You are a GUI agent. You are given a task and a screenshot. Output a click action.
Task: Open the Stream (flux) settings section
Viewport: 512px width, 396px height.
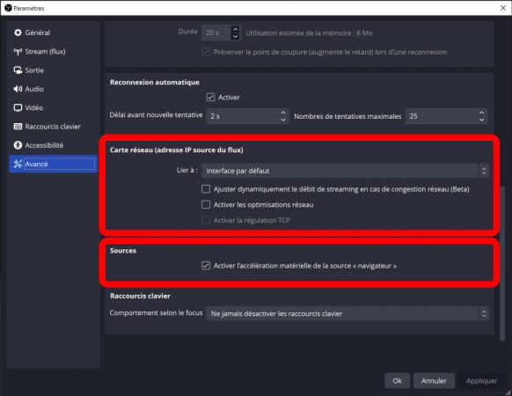pyautogui.click(x=54, y=52)
